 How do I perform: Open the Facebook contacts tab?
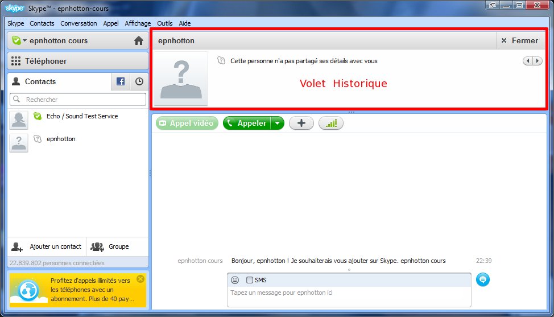click(121, 81)
